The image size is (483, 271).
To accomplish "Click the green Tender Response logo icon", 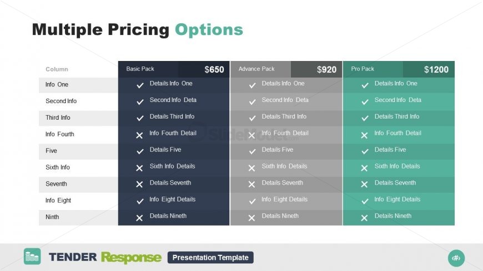I will [x=32, y=257].
